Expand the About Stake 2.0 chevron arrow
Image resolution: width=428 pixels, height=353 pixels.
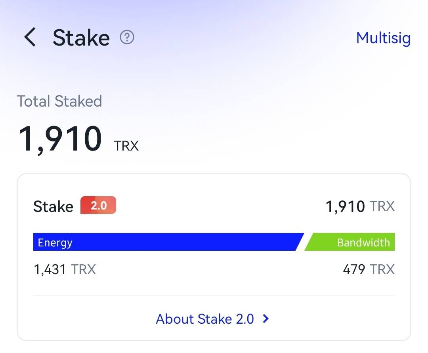pos(266,319)
